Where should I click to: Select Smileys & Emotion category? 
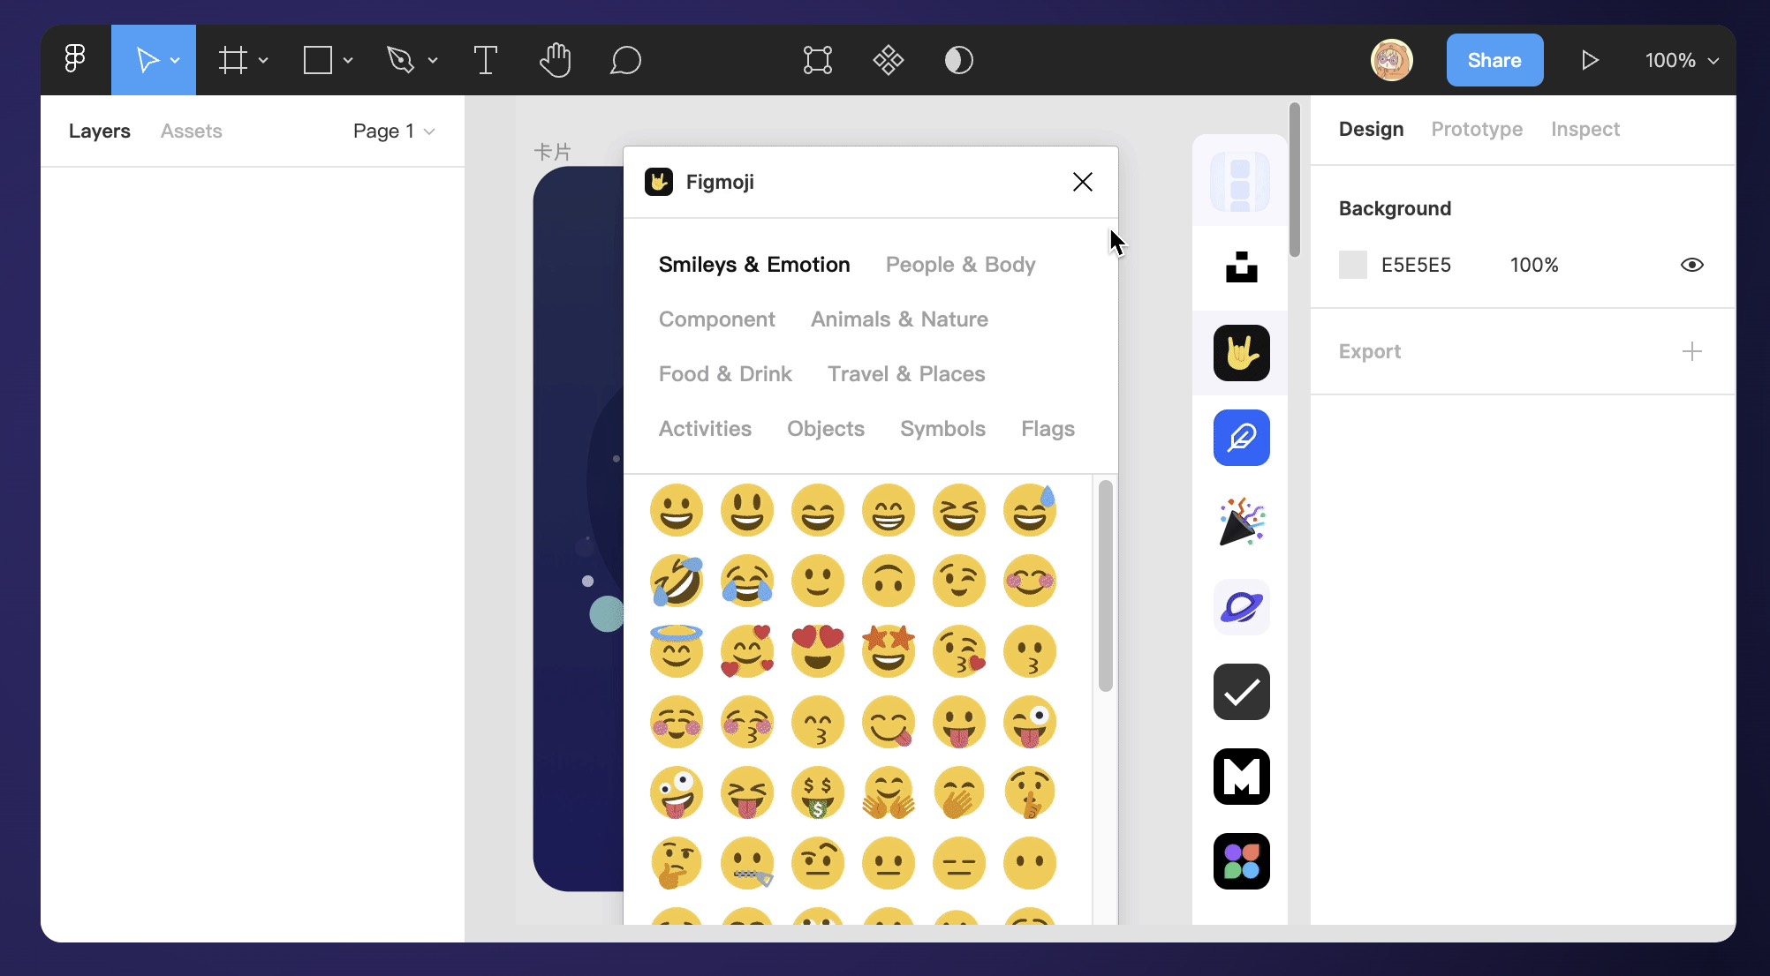pos(754,265)
